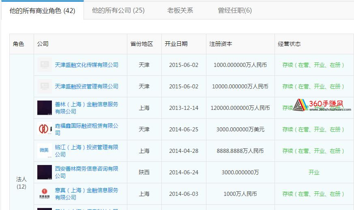Click status 存续 for 意真（上海）金融

(313, 194)
